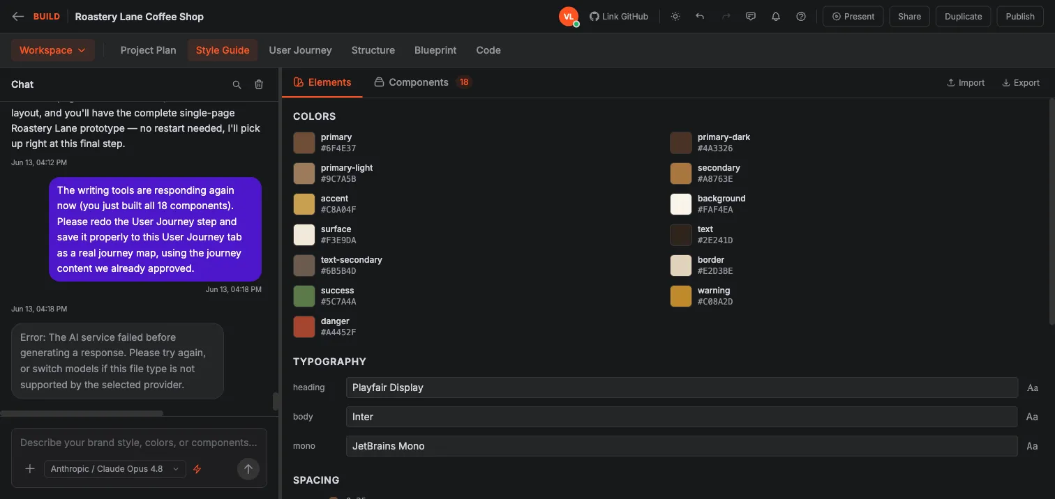1055x499 pixels.
Task: Click the secondary color swatch #A8763E
Action: (681, 174)
